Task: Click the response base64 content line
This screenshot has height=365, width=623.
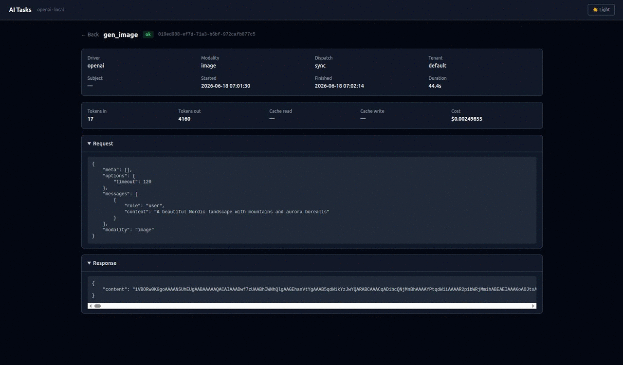Action: click(319, 290)
